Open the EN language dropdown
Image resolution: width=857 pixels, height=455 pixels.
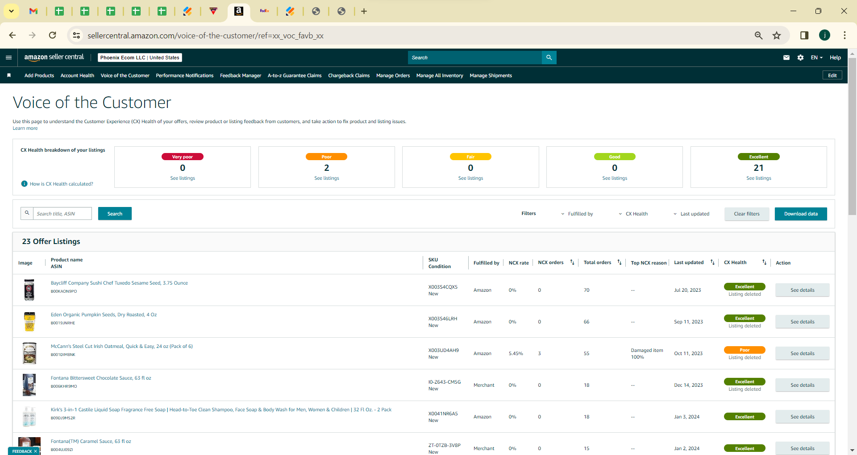[x=816, y=58]
